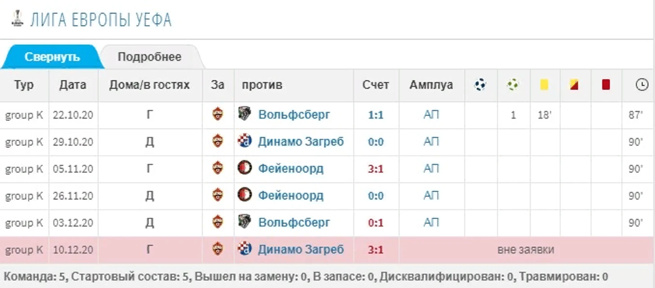Open the 0:1 score on 03.12.20
The width and height of the screenshot is (655, 288).
(x=376, y=223)
